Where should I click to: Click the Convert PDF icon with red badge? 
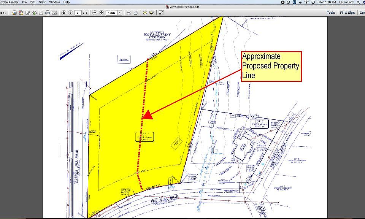(21, 13)
